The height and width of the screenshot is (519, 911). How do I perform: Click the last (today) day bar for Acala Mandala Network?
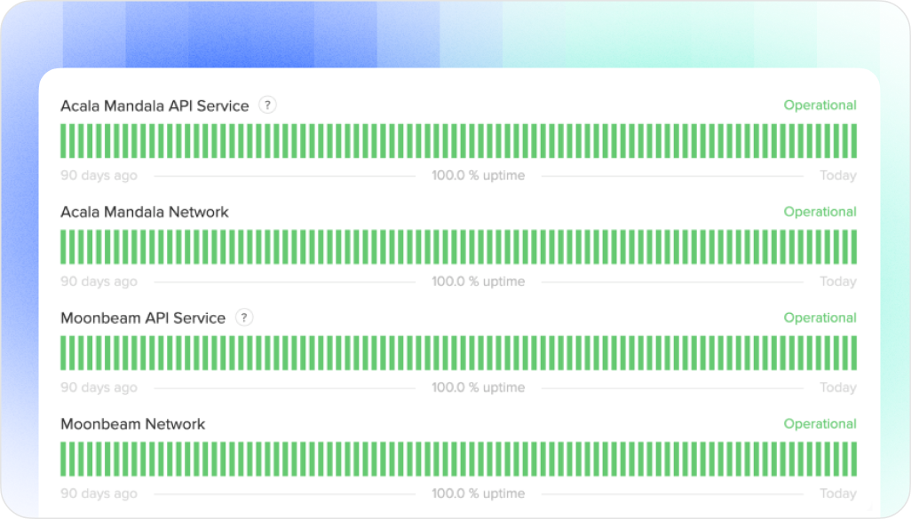coord(854,247)
